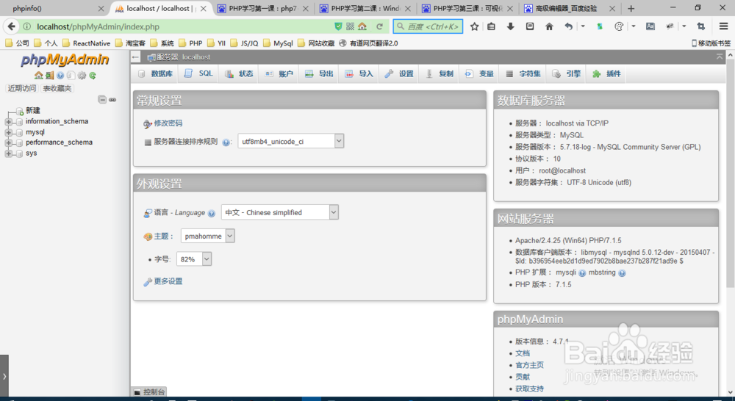This screenshot has height=401, width=735.
Task: Open the 变量 tab
Action: click(479, 74)
